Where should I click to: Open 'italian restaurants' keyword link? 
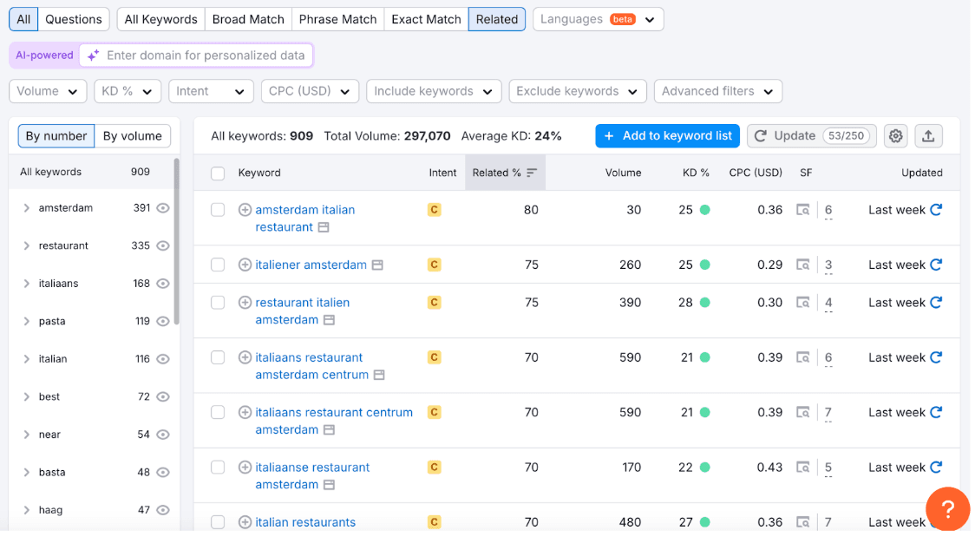[x=305, y=522]
